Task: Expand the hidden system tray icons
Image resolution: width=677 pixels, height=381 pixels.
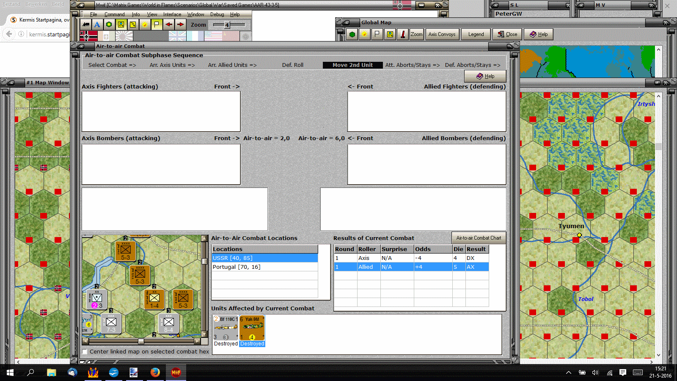Action: click(569, 373)
